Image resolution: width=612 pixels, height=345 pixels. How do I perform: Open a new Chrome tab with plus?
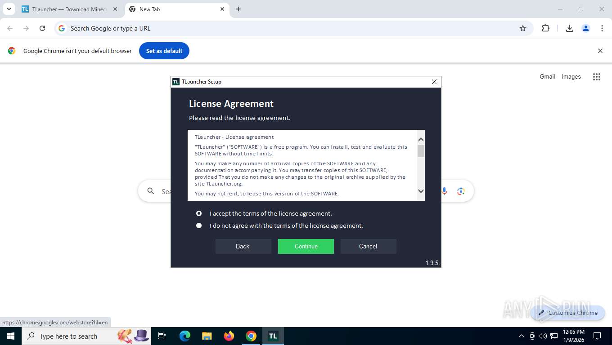pyautogui.click(x=238, y=9)
